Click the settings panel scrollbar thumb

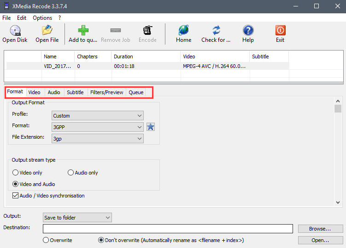[338, 109]
